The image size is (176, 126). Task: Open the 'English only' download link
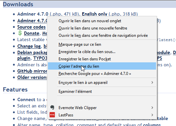[94, 14]
